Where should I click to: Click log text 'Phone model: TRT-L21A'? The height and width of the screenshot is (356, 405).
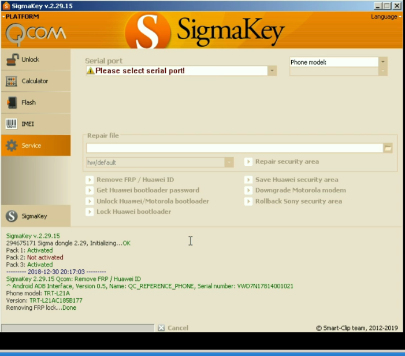[x=38, y=293]
